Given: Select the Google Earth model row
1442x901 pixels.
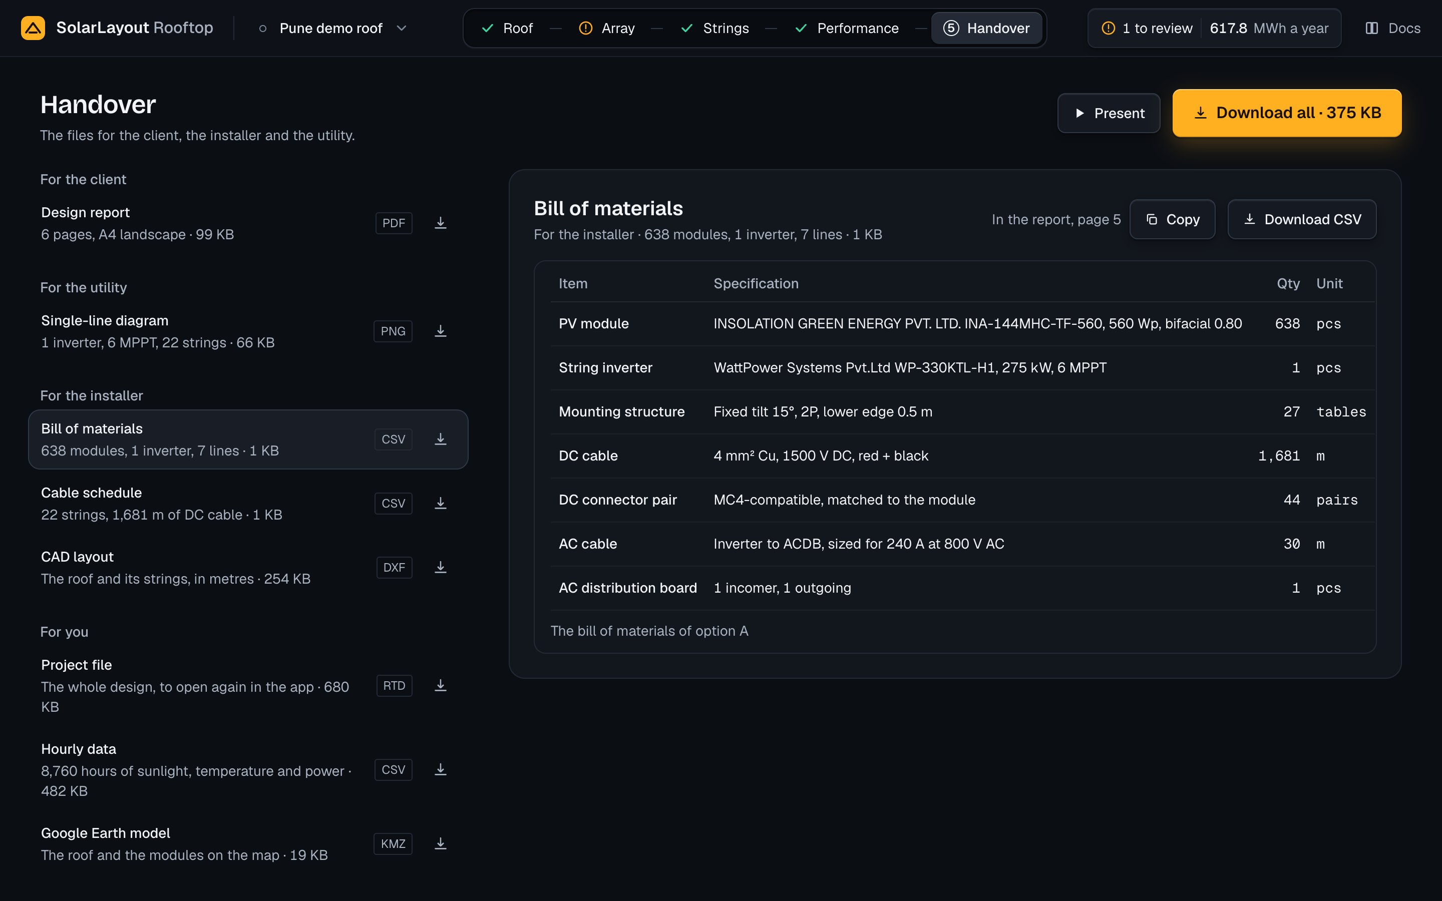Looking at the screenshot, I should (x=248, y=844).
